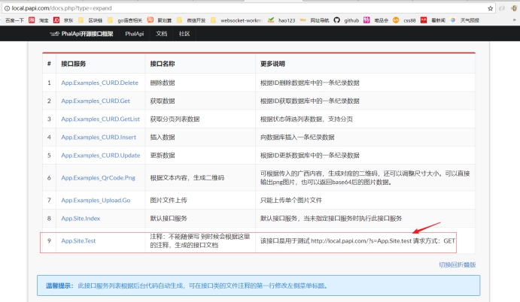Click the 根据状态筛选列表数据，支持分页 description

click(x=306, y=119)
